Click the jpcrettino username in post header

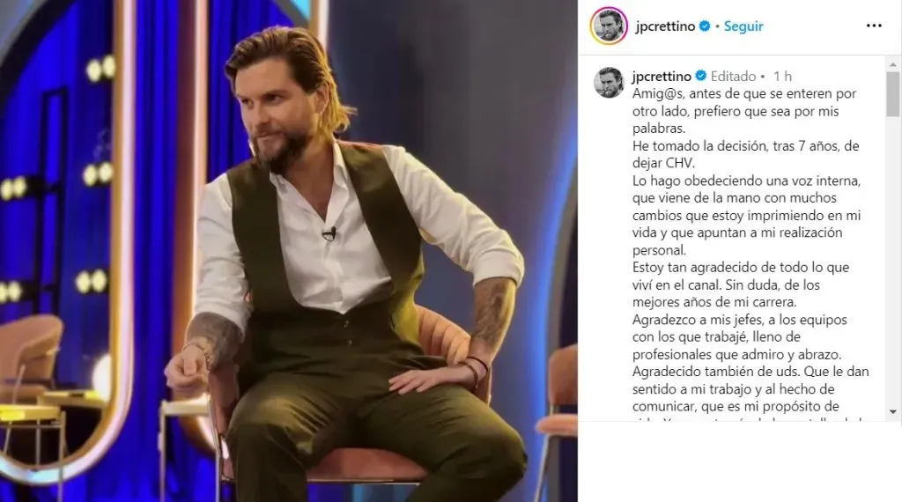point(665,26)
